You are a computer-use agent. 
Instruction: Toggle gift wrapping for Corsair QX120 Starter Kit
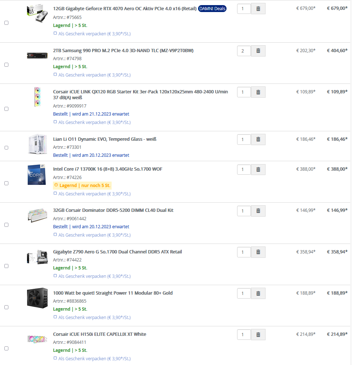pyautogui.click(x=55, y=122)
